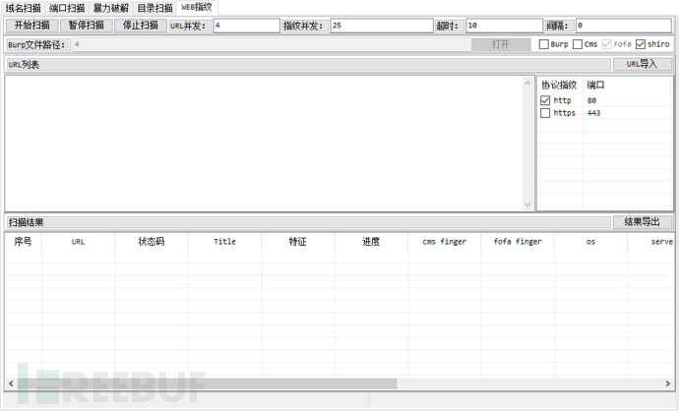Click results horizontal scrollbar left arrow

pyautogui.click(x=11, y=383)
